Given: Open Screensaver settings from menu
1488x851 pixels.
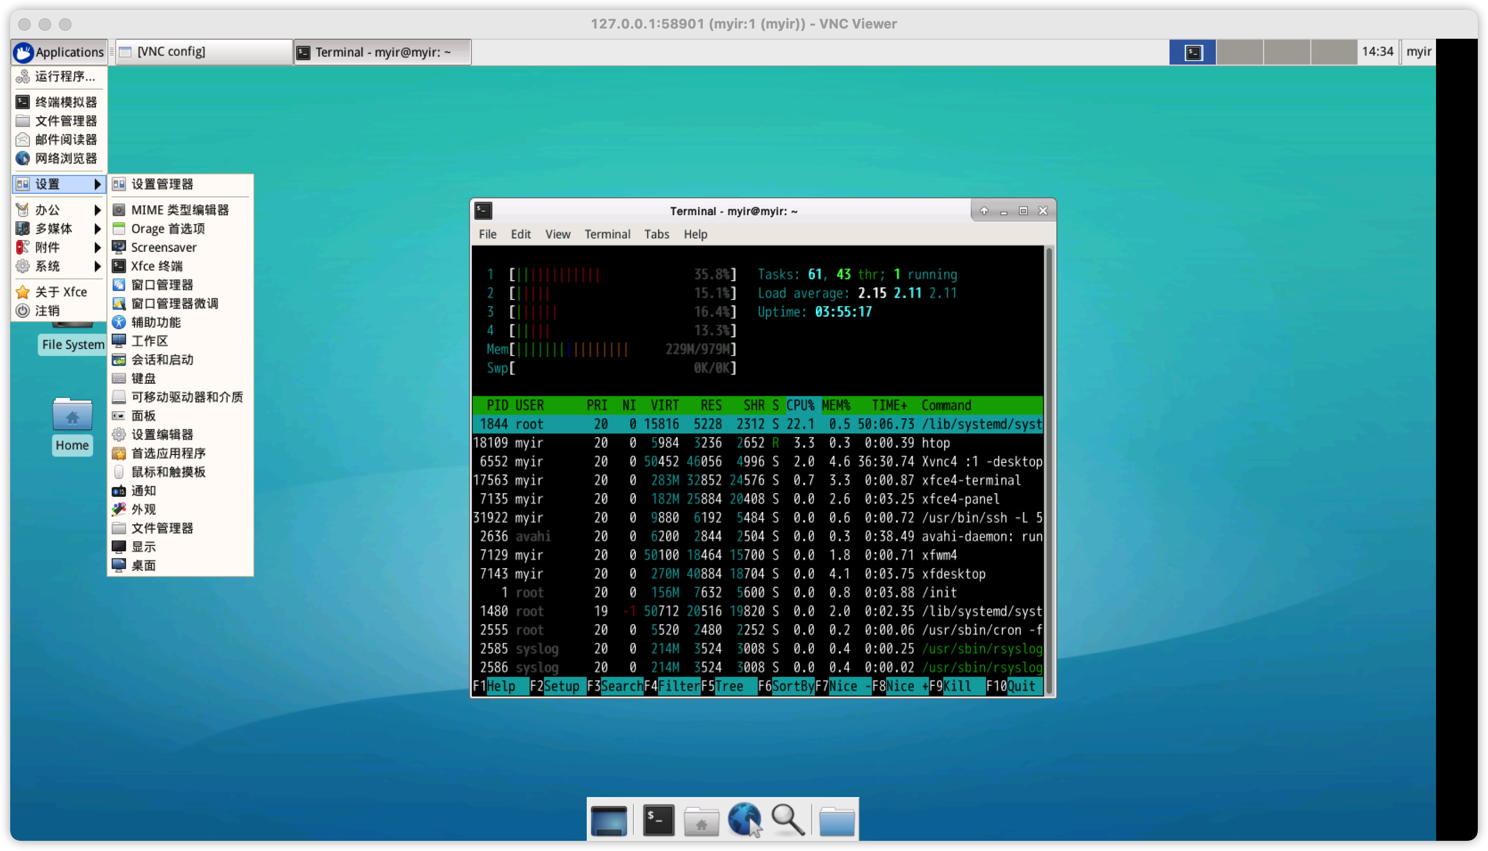Looking at the screenshot, I should point(163,247).
